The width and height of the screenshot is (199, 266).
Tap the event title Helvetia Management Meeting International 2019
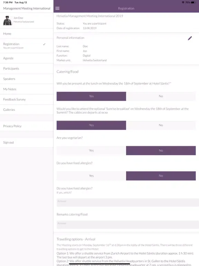coord(90,16)
